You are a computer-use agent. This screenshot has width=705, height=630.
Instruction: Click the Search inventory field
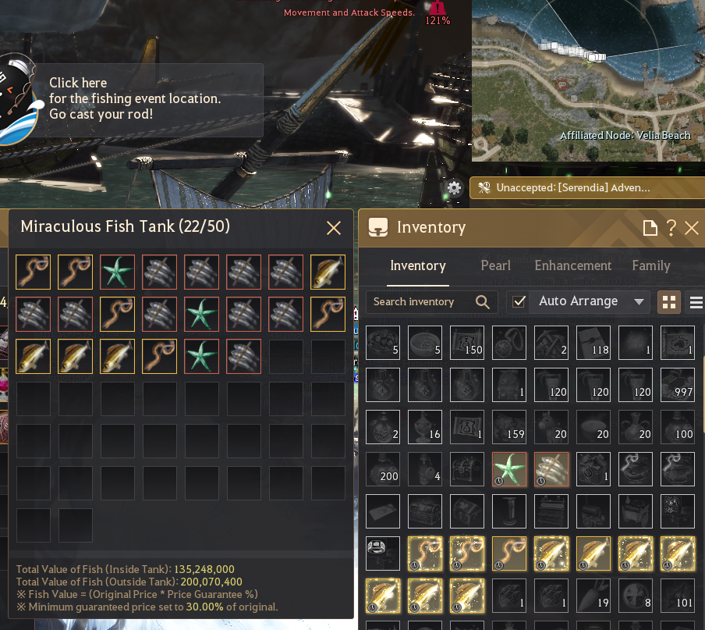coord(431,301)
